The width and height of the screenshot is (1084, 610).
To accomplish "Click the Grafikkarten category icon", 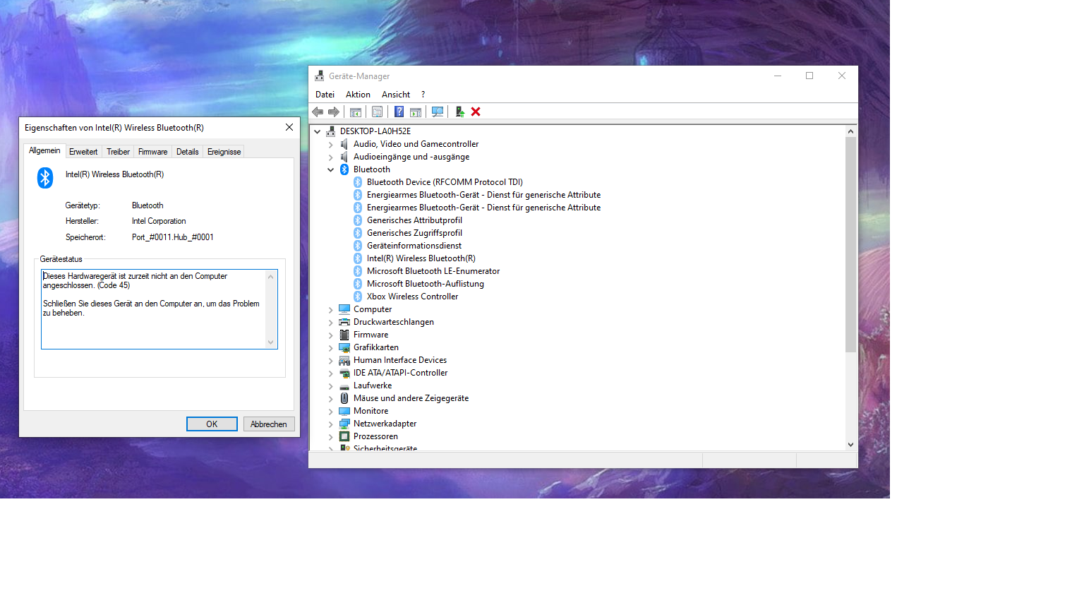I will click(344, 347).
